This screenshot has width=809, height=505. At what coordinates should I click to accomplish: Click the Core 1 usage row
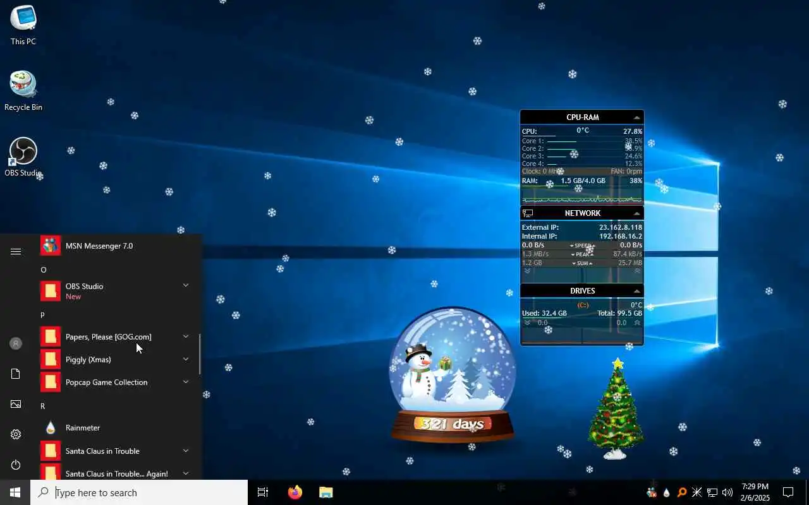point(582,141)
